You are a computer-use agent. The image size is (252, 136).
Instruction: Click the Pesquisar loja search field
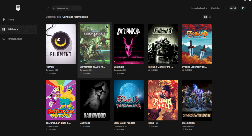tap(68, 8)
